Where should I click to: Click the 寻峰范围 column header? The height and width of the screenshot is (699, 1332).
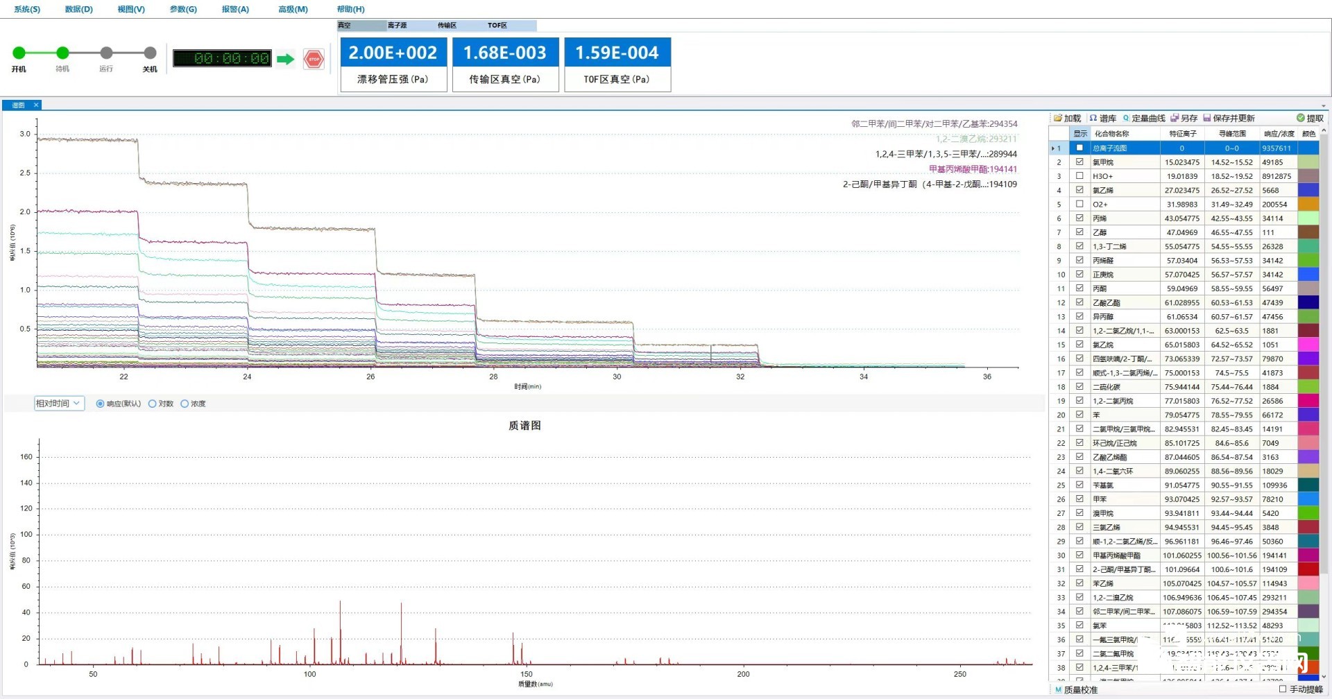[x=1232, y=134]
